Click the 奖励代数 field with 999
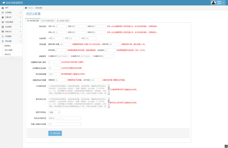 (115, 44)
